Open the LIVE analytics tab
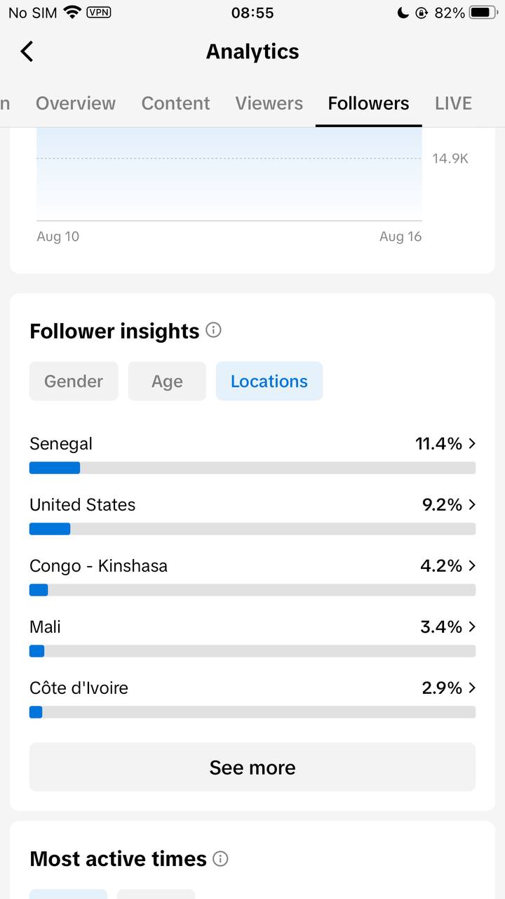505x899 pixels. pos(453,103)
